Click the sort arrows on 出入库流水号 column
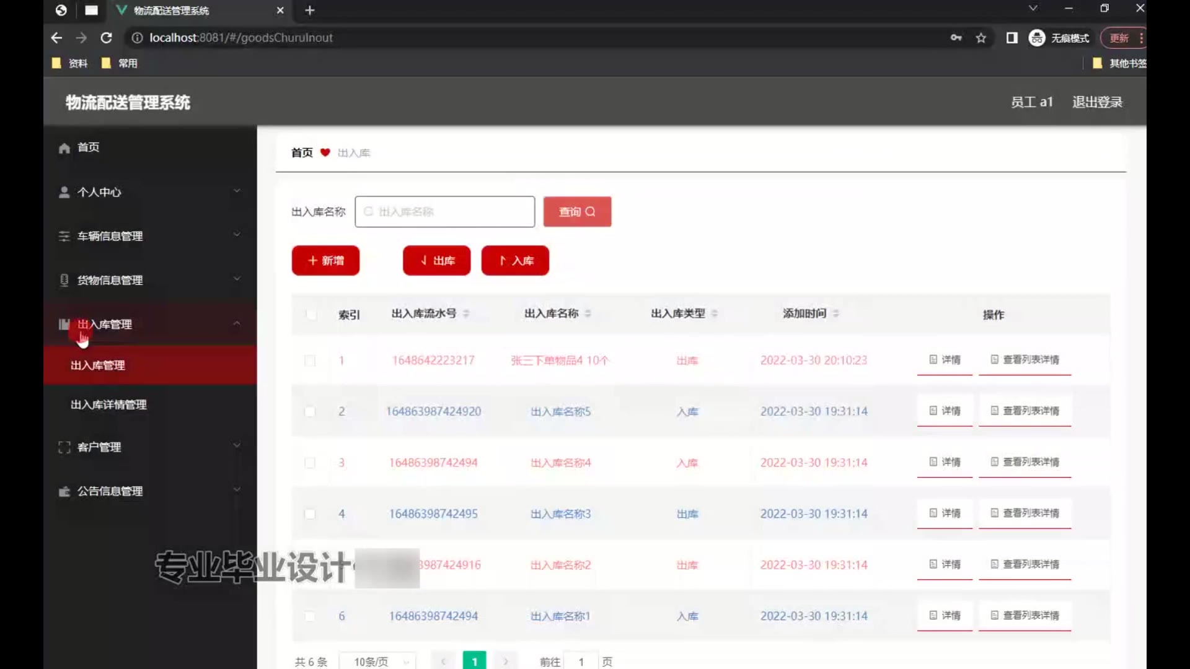The image size is (1190, 669). click(466, 314)
